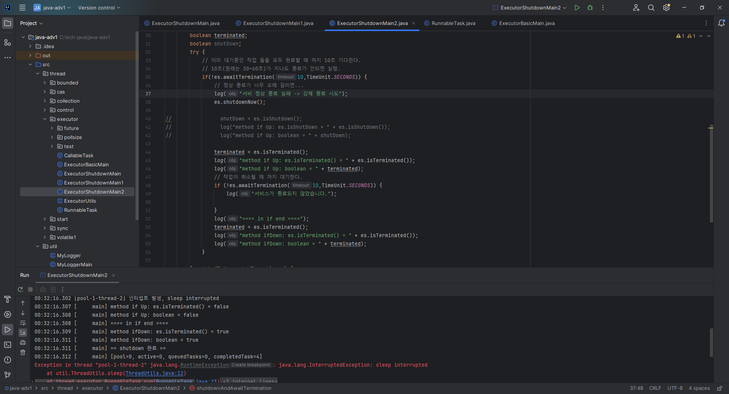Go to line via 37:48 indicator
The height and width of the screenshot is (394, 729).
tap(636, 388)
